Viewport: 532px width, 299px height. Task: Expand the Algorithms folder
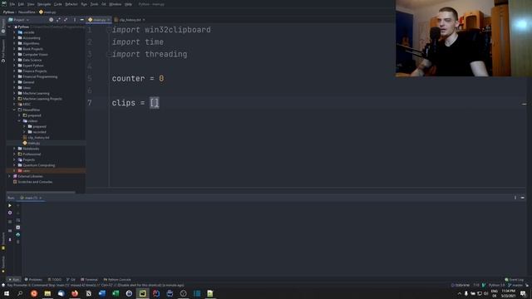point(14,43)
